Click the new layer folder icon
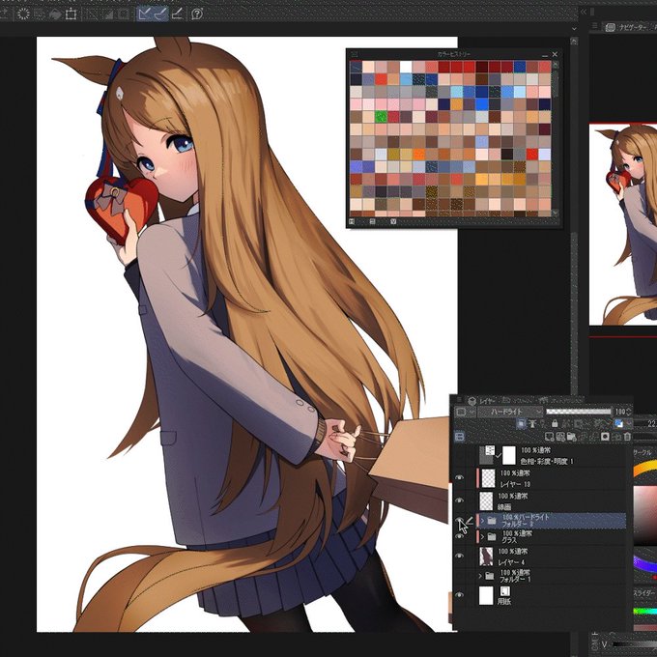The width and height of the screenshot is (657, 657). pos(572,437)
